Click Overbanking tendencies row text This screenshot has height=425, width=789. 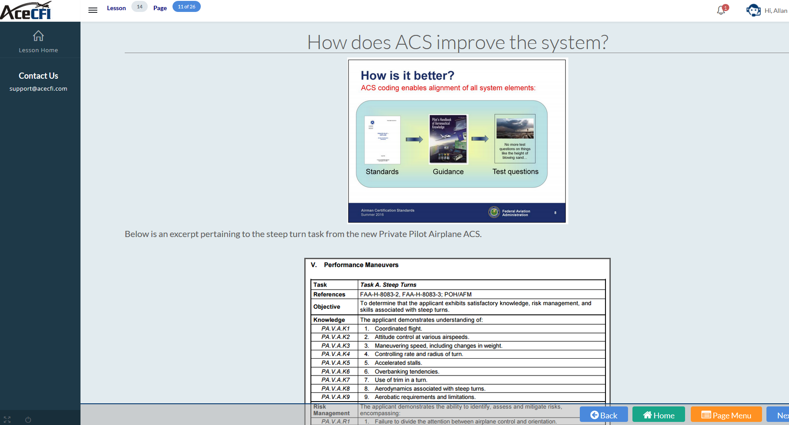point(407,371)
